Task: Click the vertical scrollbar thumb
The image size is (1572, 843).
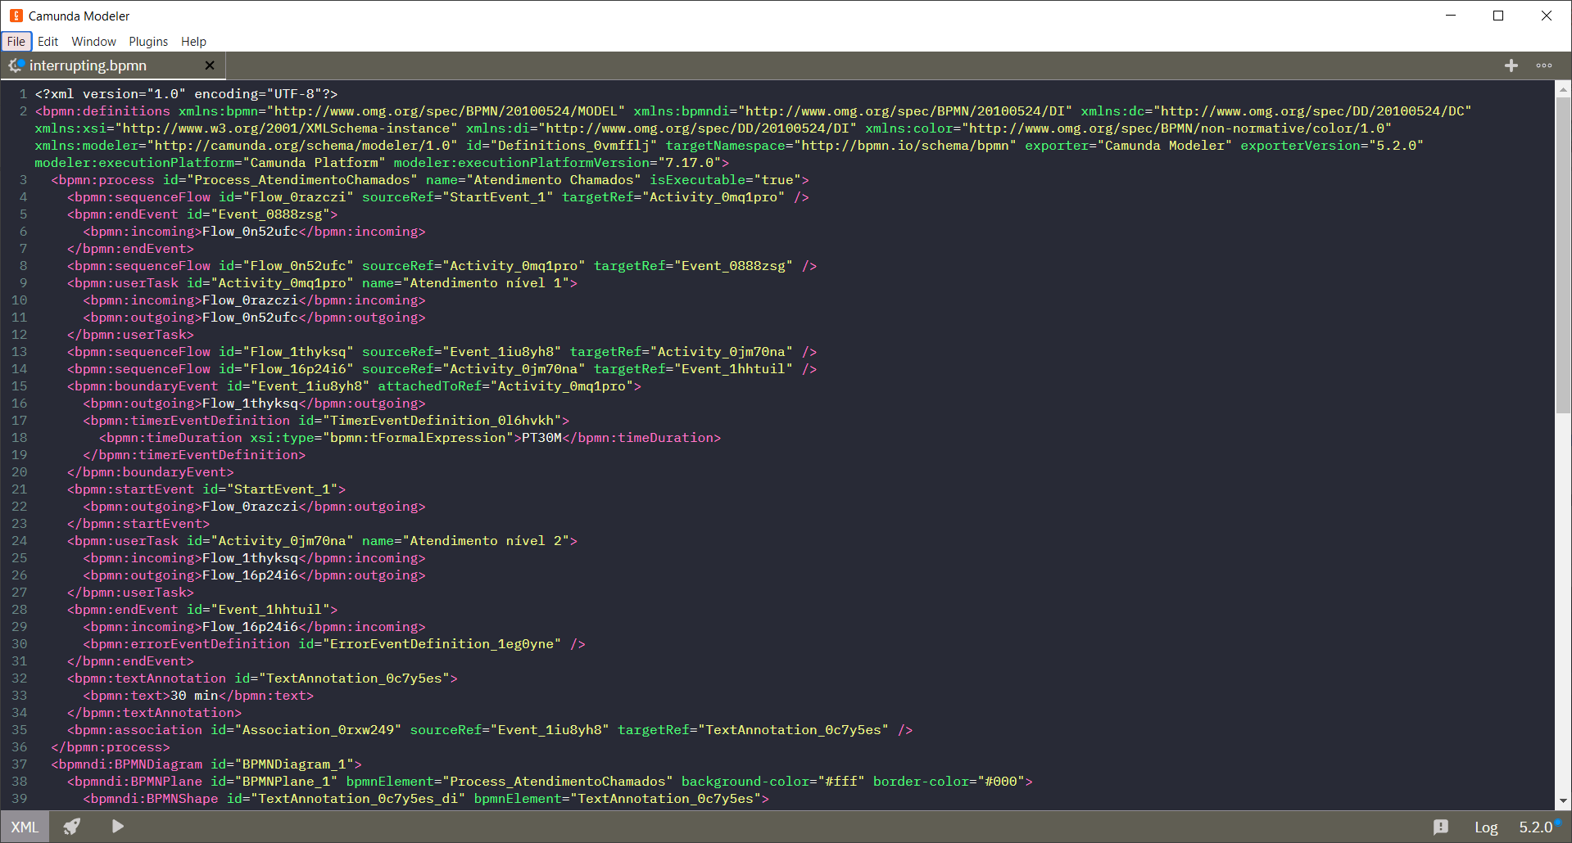Action: (1563, 255)
